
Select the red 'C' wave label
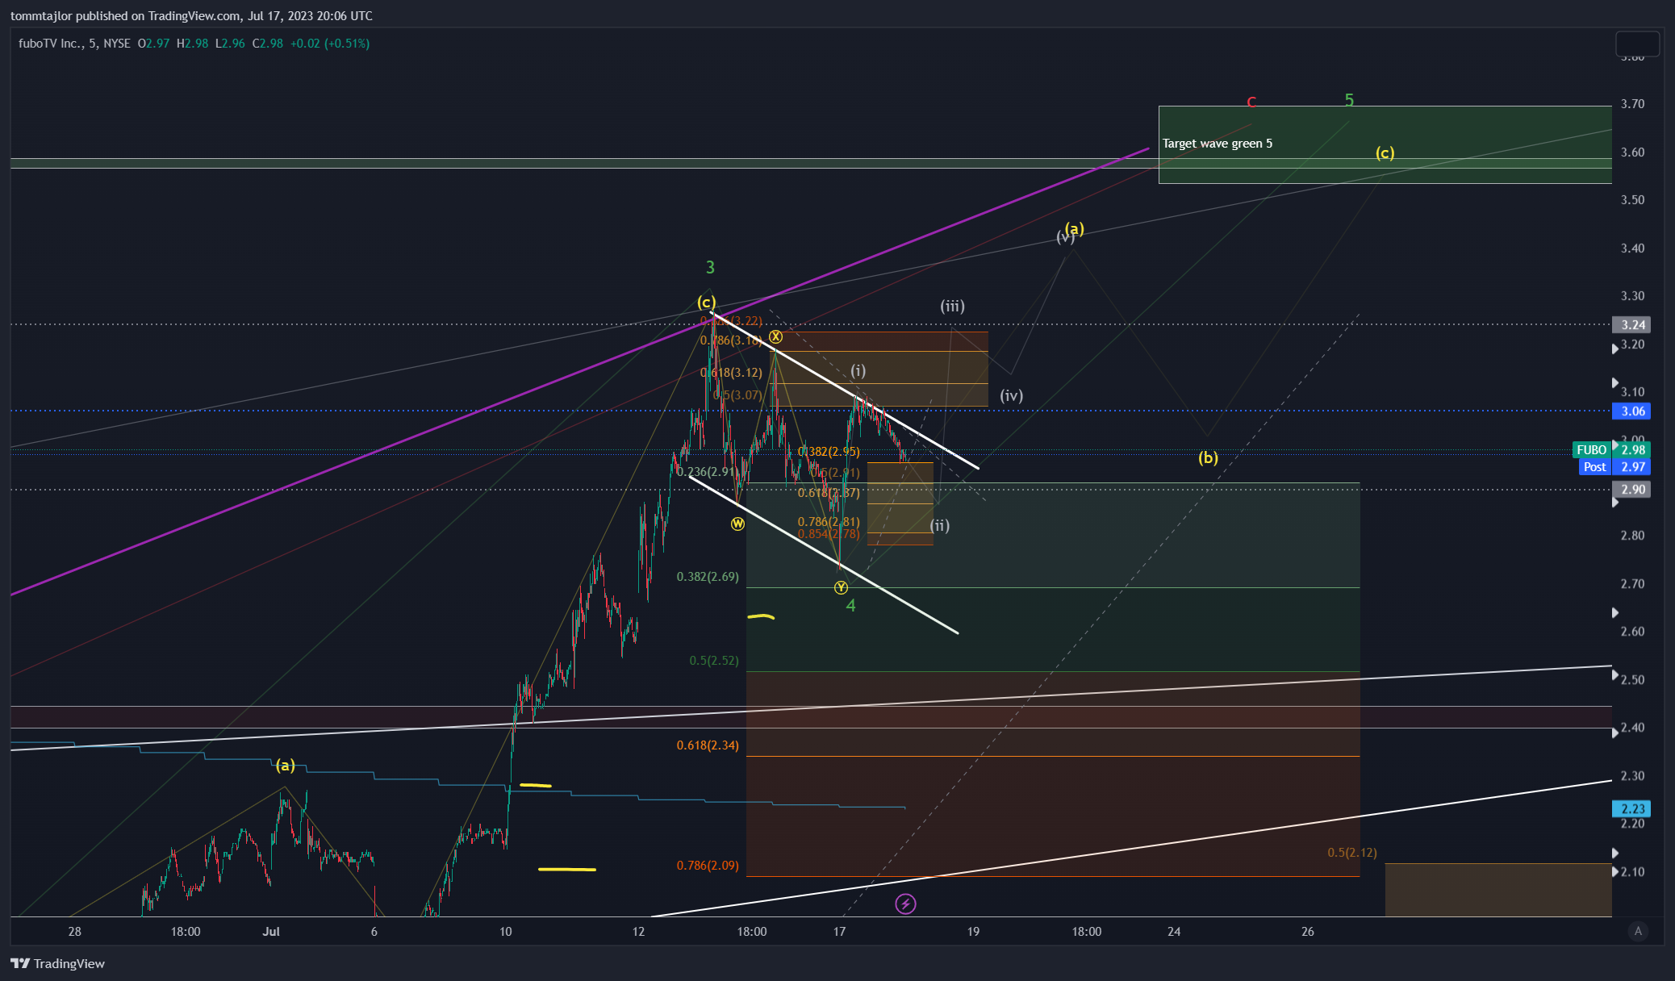[1251, 102]
